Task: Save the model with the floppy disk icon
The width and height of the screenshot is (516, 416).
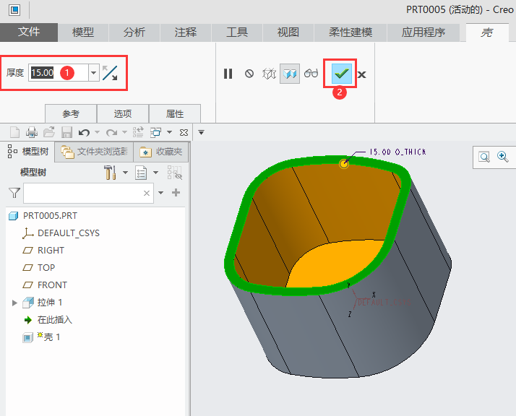Action: [x=66, y=132]
